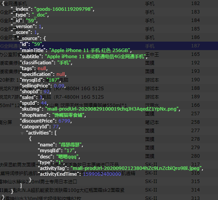218x200 pixels.
Task: Click the highlighted row's ID 187 cell
Action: [195, 46]
